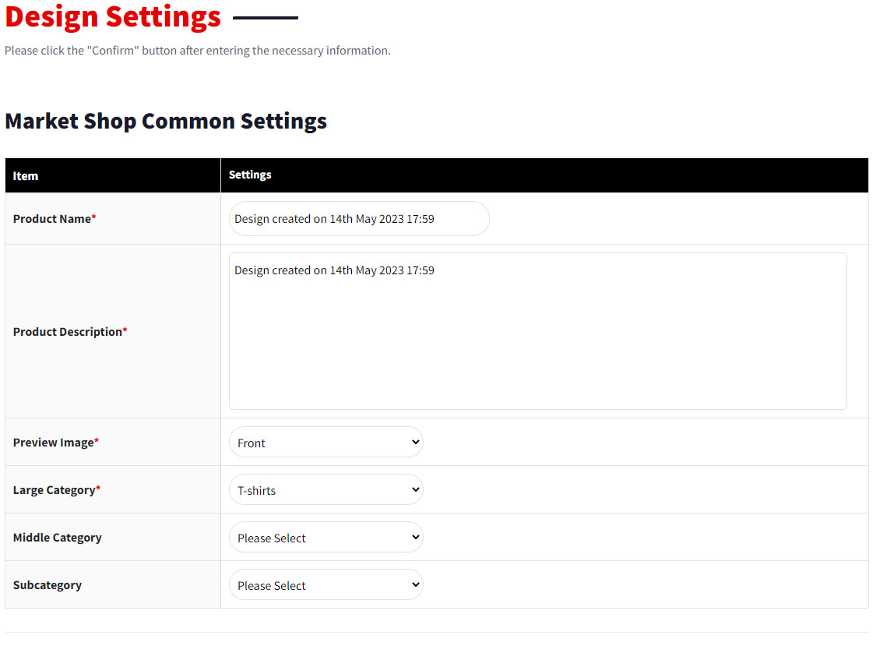Click the chevron arrow on Preview Image dropdown

(x=414, y=443)
